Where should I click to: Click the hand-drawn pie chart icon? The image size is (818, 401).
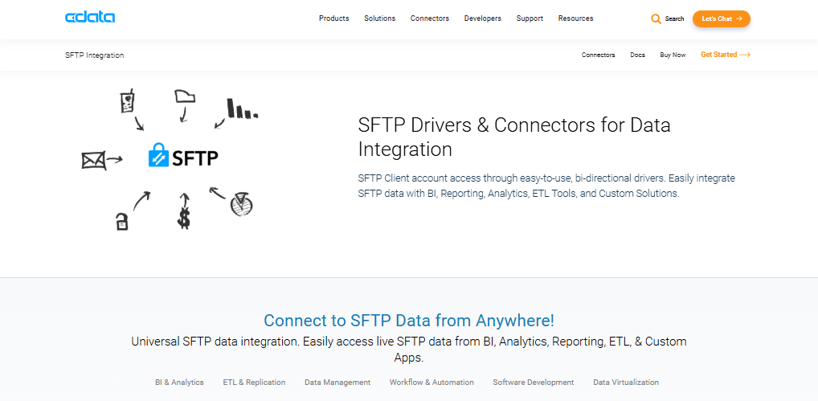tap(242, 206)
